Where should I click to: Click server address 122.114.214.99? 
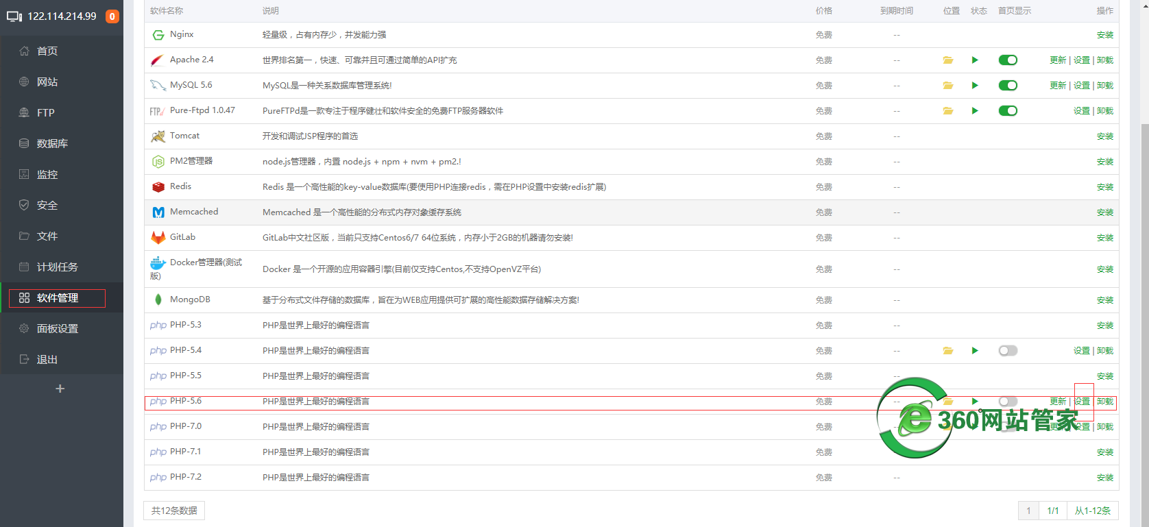click(x=62, y=16)
